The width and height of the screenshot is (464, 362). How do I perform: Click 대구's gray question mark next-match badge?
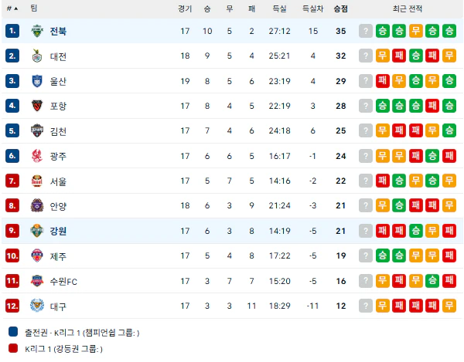coord(366,306)
